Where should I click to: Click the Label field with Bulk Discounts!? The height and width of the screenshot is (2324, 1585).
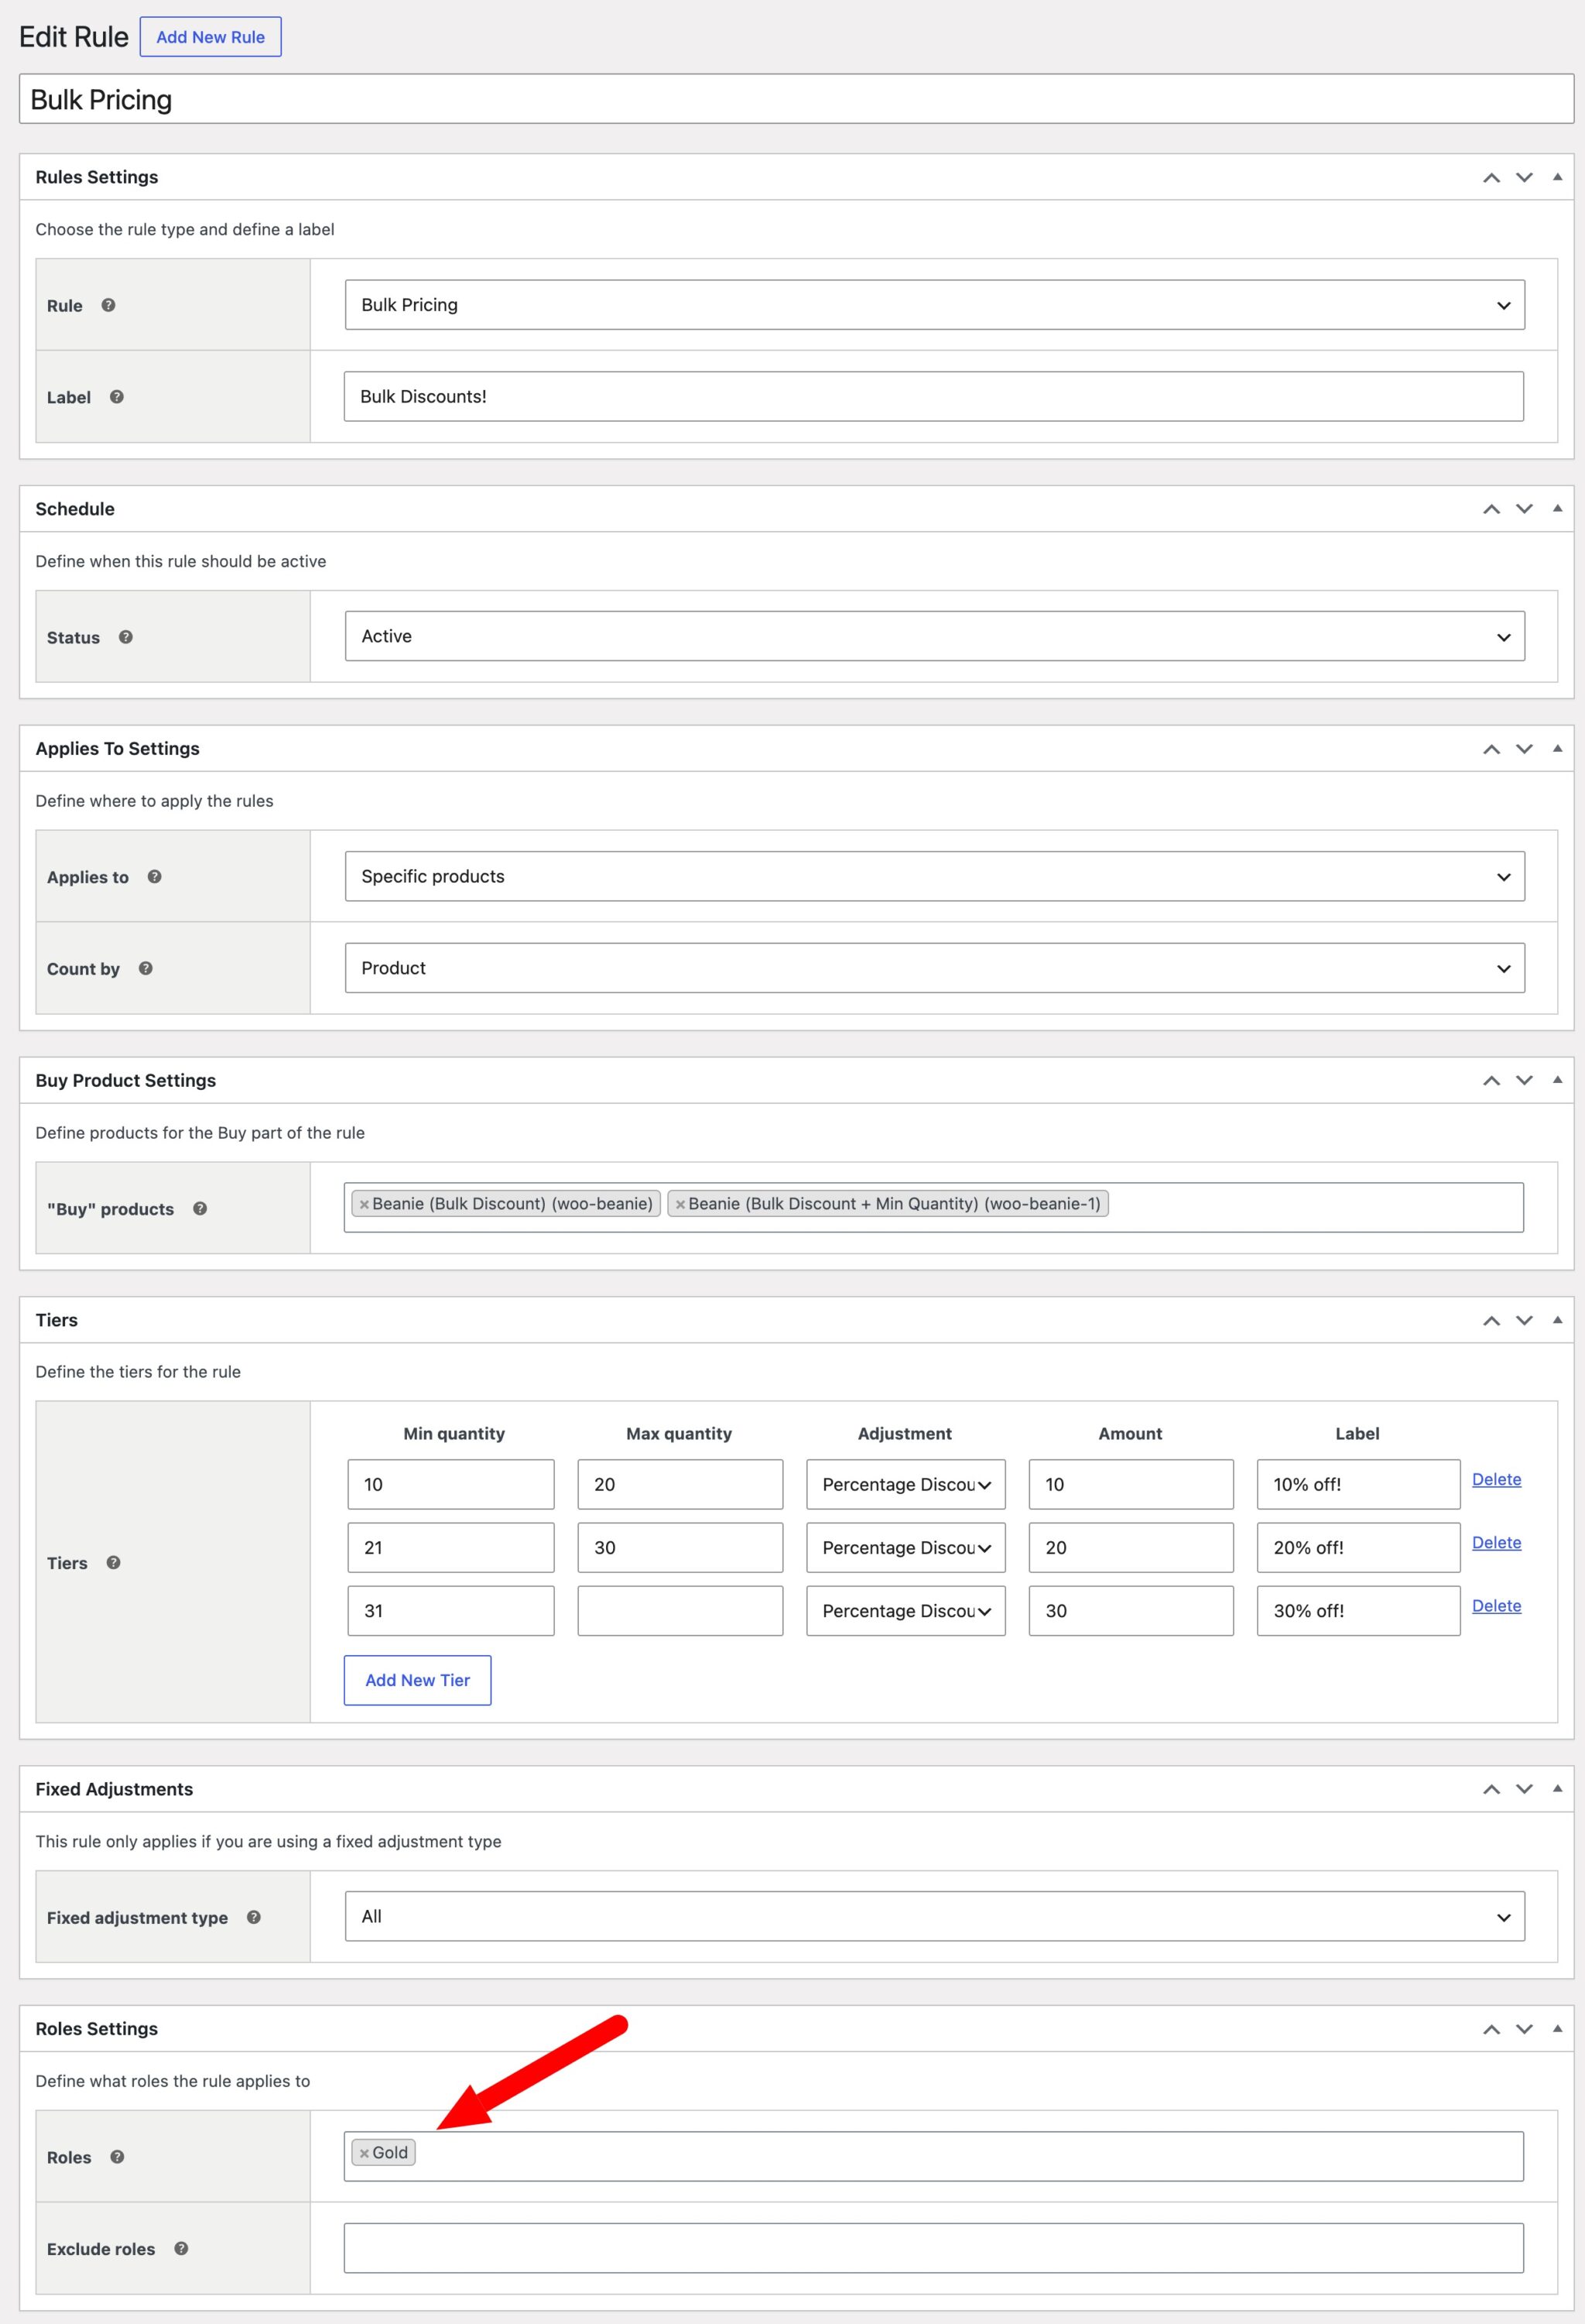point(933,396)
